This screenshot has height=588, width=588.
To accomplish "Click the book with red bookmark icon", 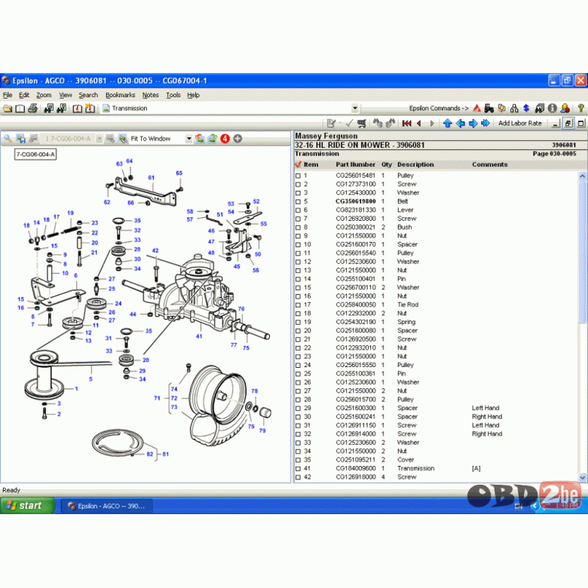I will 77,109.
